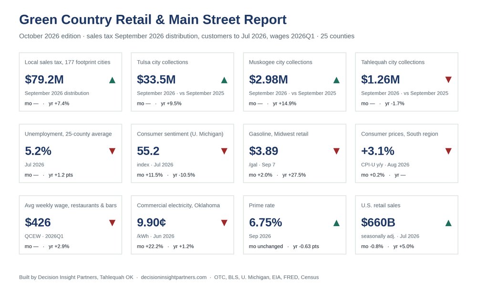Click the 'Avg weekly wage, restaurants & bars' label
Image resolution: width=477 pixels, height=292 pixels.
(71, 205)
